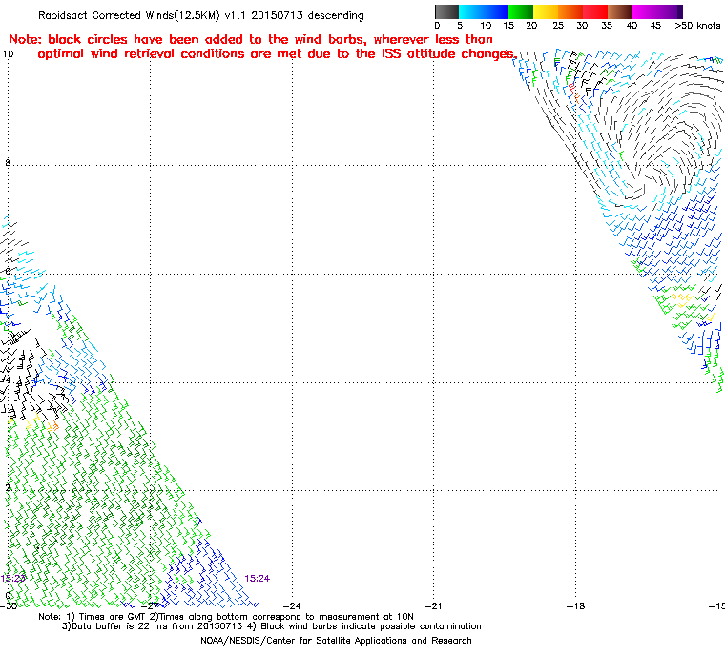Click the red 'optimal wind retrieval conditions' line
The height and width of the screenshot is (656, 725).
(x=278, y=54)
